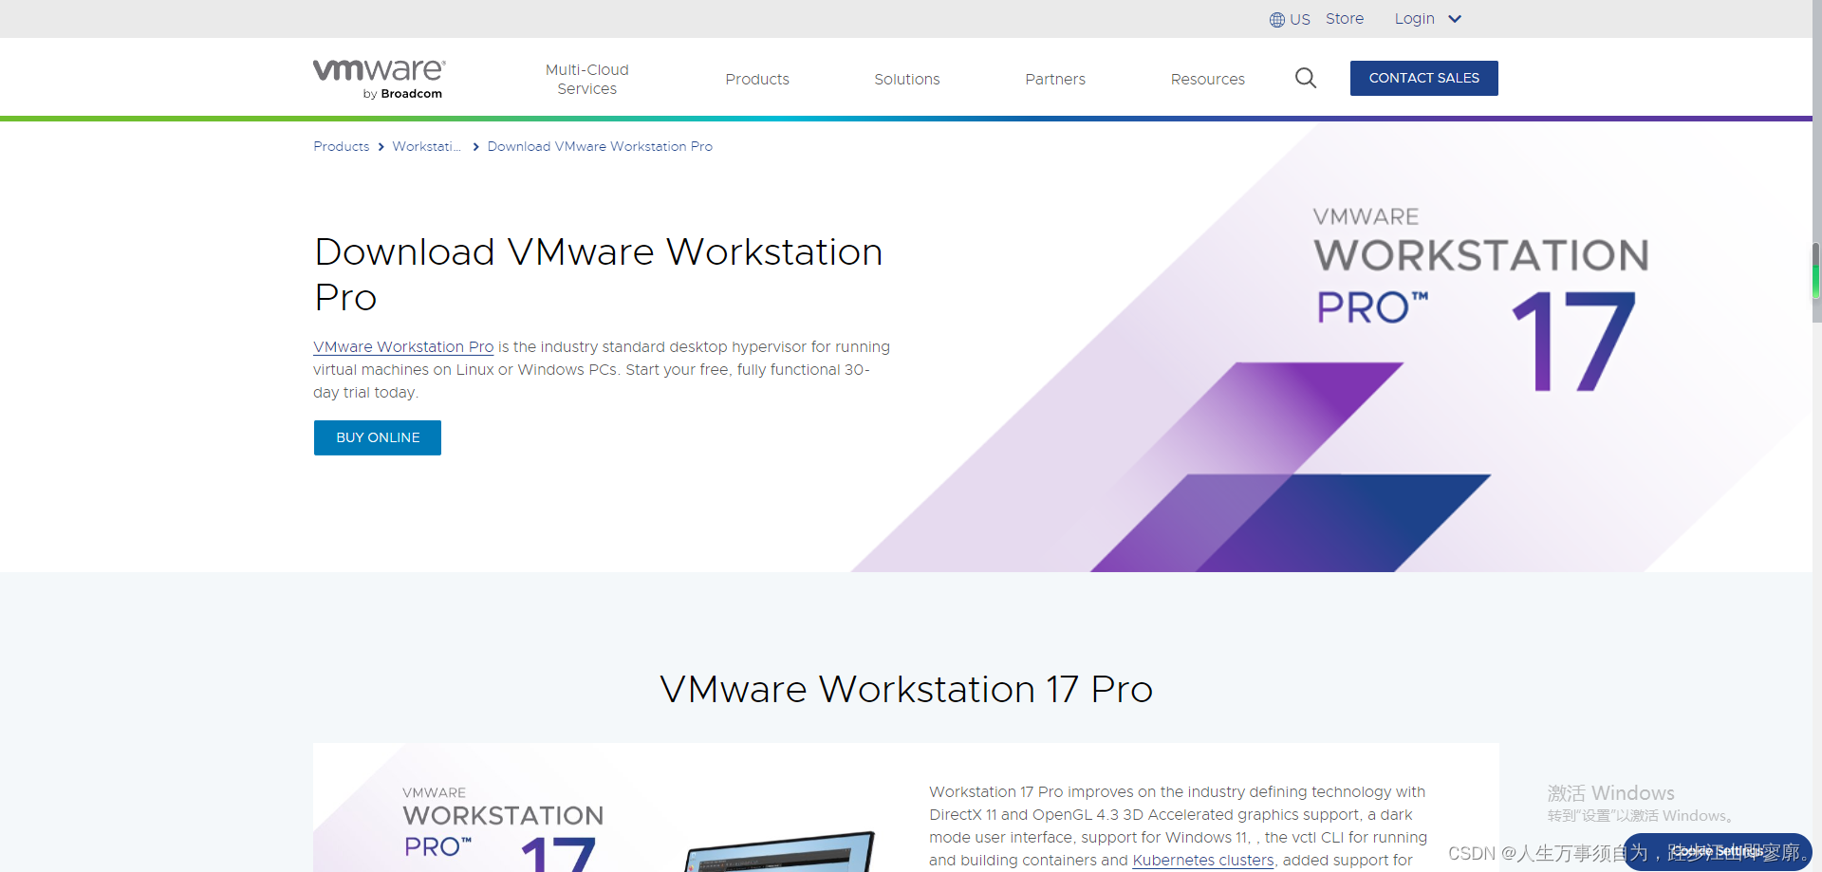Open the Solutions navigation menu

click(907, 80)
